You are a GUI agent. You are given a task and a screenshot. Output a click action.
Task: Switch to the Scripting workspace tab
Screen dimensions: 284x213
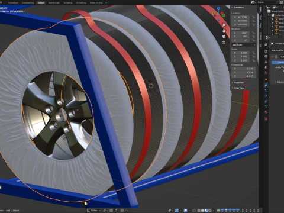(x=68, y=3)
